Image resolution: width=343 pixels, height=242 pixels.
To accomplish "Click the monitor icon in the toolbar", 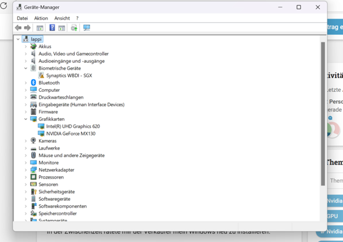I will [x=87, y=27].
